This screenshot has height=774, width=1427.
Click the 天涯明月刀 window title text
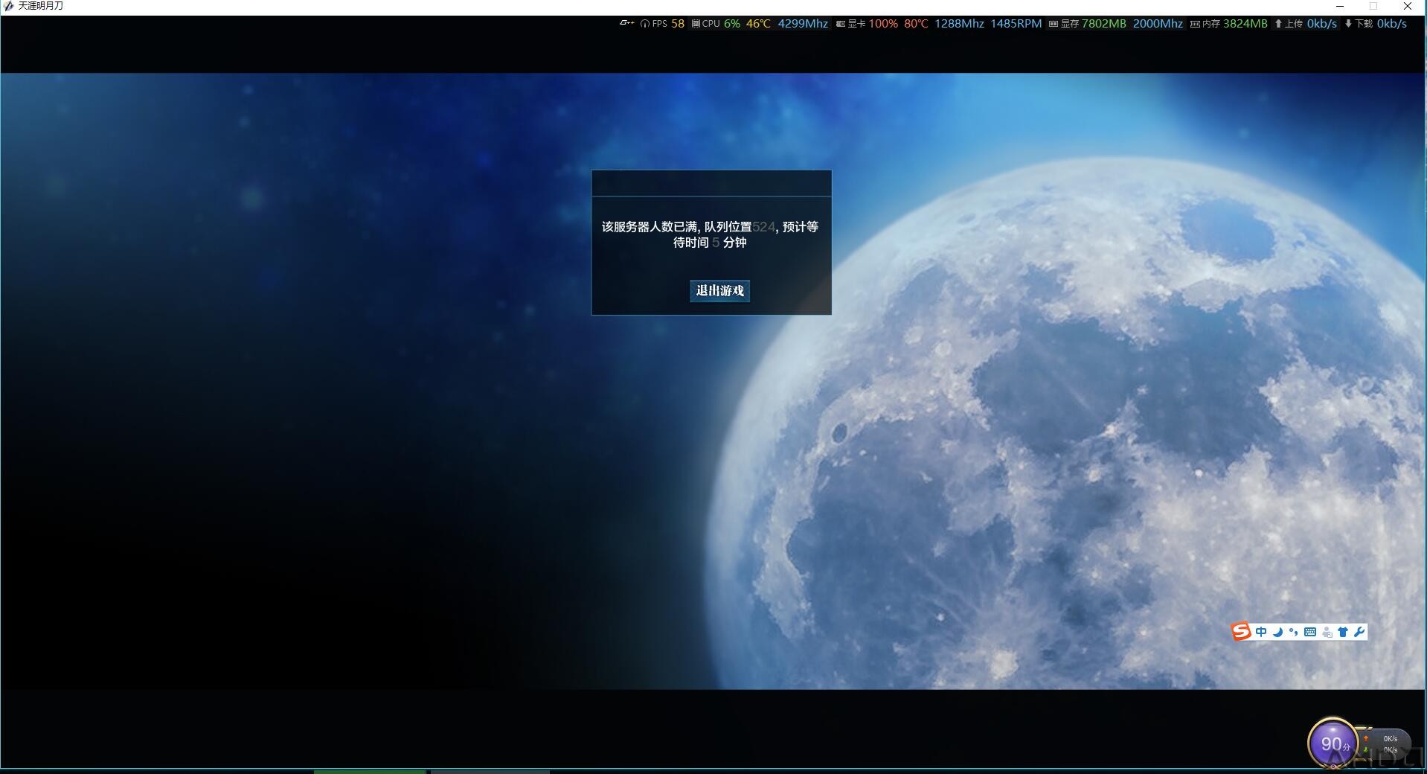[41, 6]
